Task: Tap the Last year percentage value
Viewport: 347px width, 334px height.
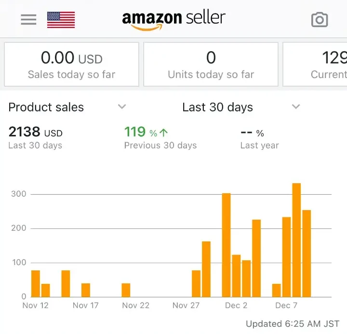Action: [x=252, y=133]
